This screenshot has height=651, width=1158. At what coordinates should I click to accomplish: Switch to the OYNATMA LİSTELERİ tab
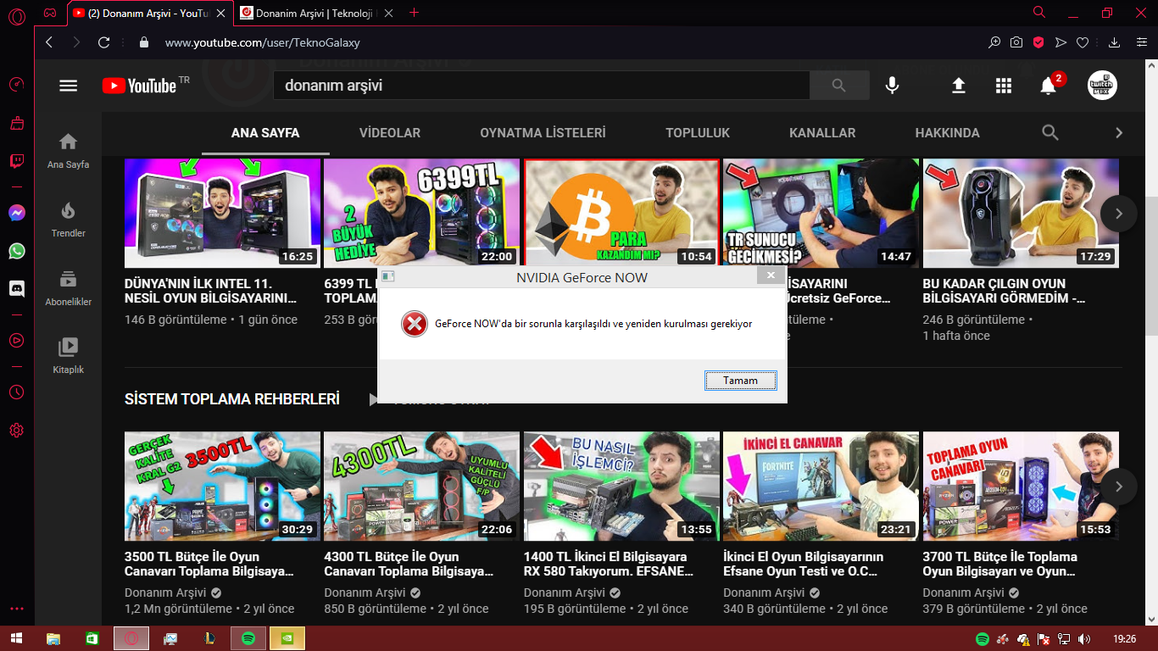(543, 133)
